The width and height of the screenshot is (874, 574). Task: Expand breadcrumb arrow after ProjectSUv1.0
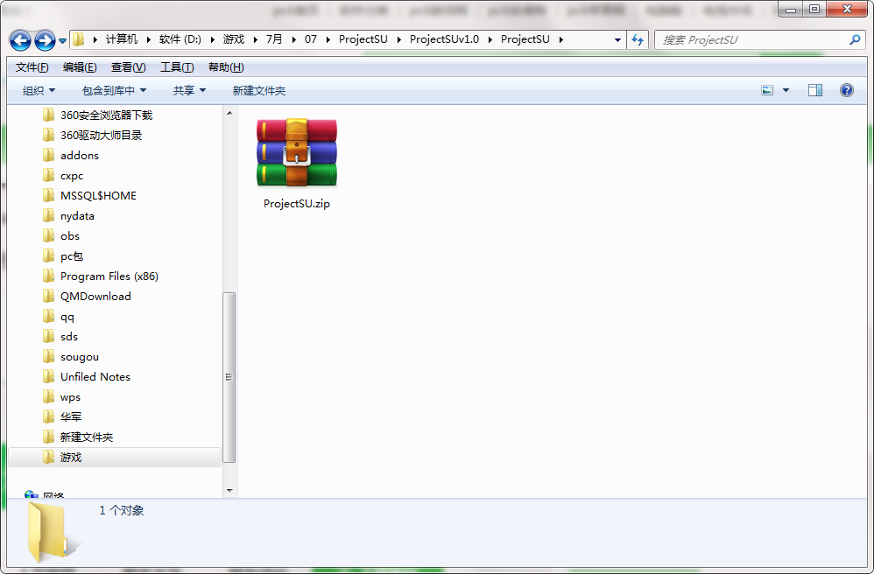[x=490, y=39]
